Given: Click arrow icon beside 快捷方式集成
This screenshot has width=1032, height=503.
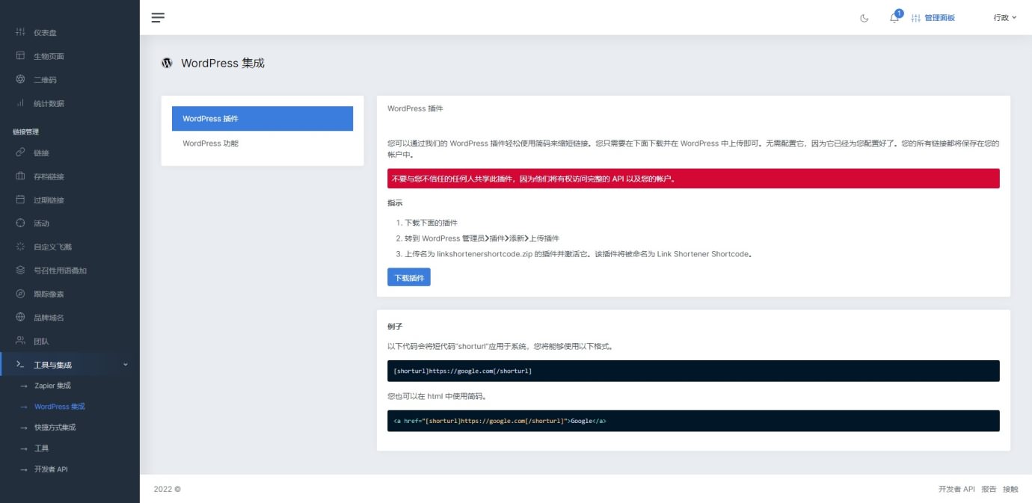Looking at the screenshot, I should pyautogui.click(x=24, y=428).
